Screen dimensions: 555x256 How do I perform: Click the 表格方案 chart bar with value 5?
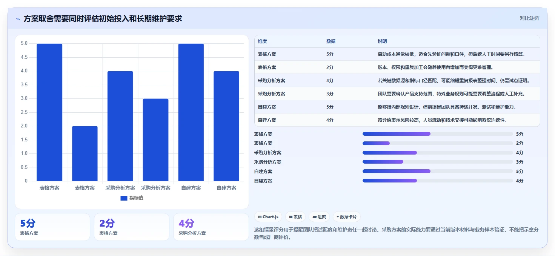pyautogui.click(x=49, y=112)
